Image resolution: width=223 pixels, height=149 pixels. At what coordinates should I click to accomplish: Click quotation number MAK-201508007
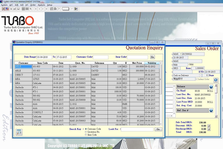tap(80, 116)
